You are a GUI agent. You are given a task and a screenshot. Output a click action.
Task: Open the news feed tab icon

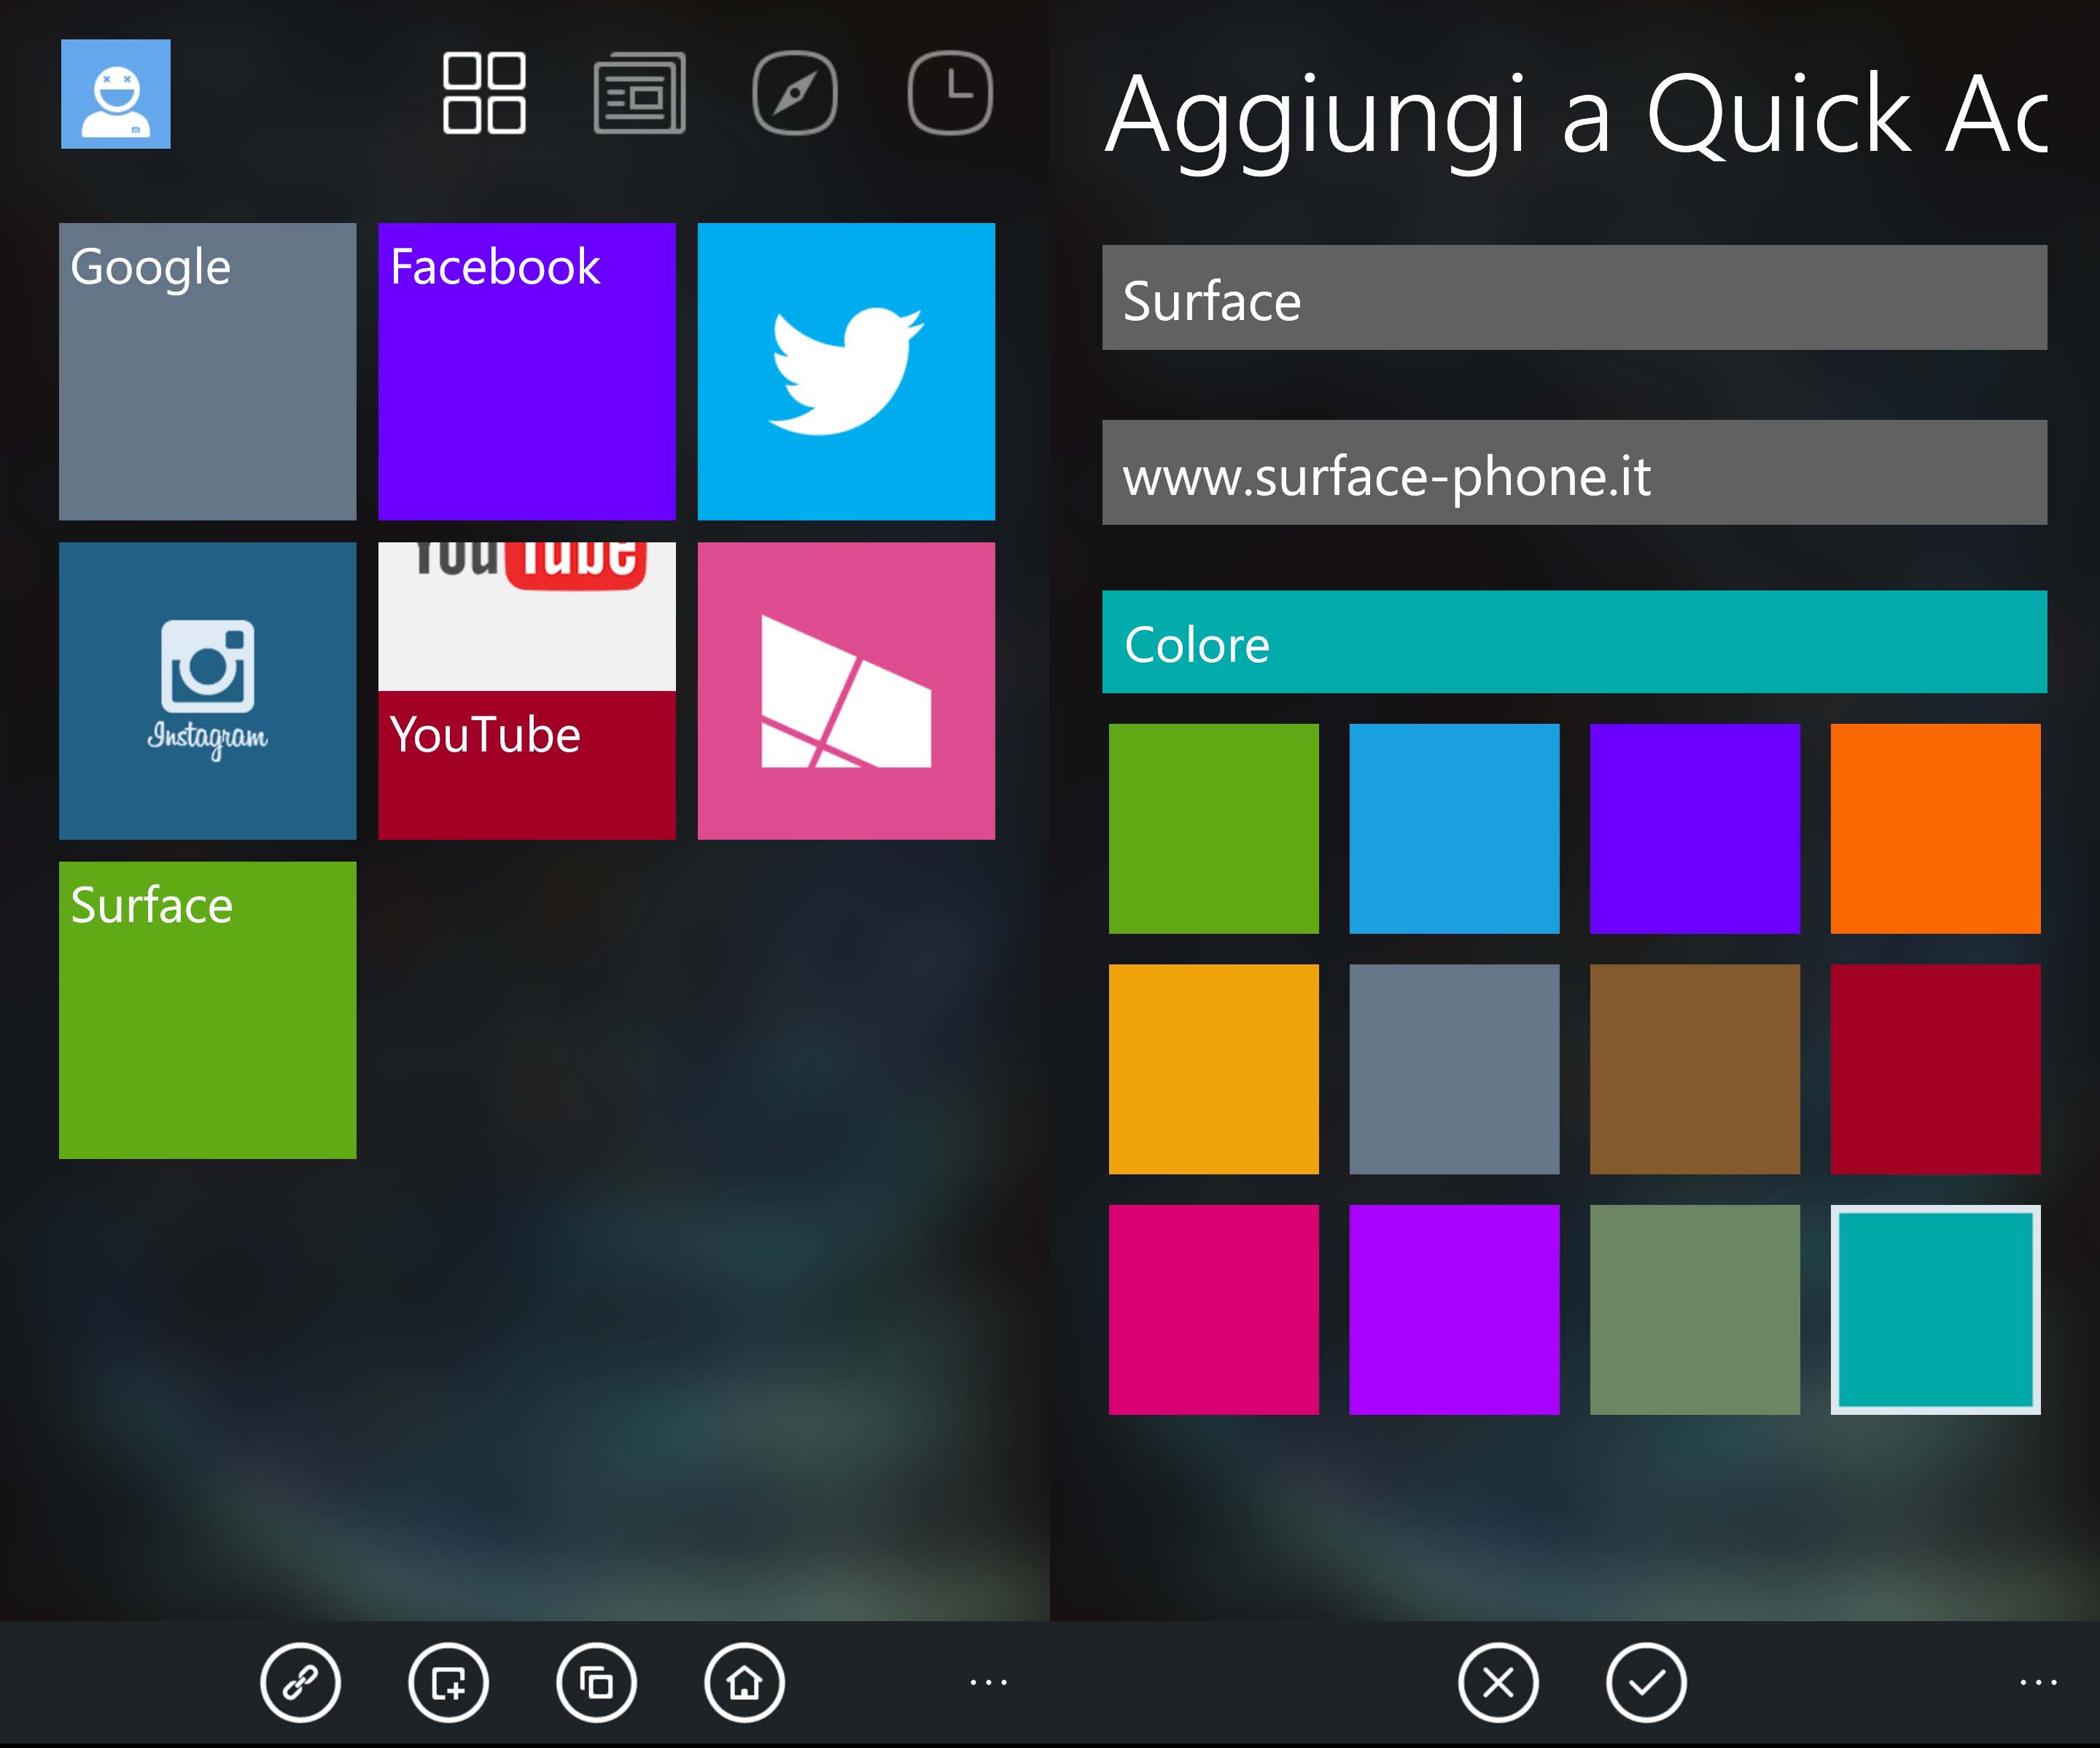pyautogui.click(x=639, y=93)
